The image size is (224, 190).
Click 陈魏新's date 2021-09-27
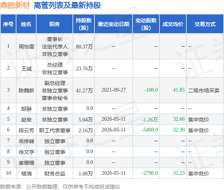pyautogui.click(x=113, y=90)
